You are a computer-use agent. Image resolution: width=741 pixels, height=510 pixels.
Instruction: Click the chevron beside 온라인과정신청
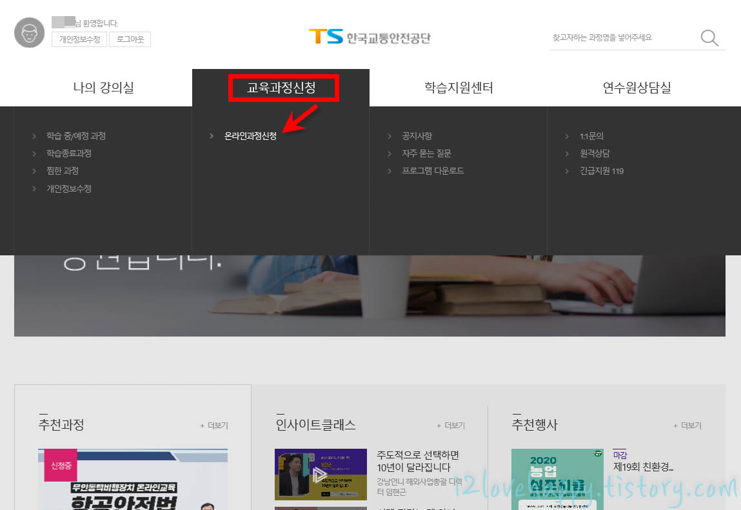(x=212, y=136)
